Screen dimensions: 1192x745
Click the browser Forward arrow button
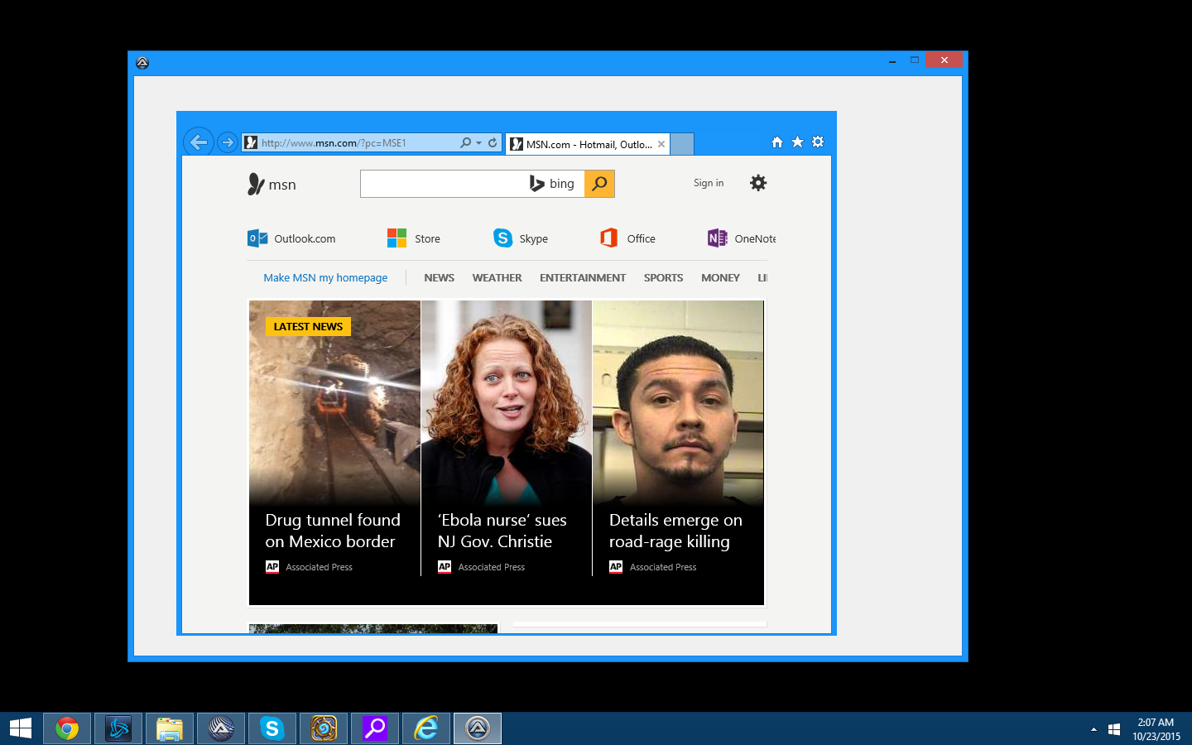coord(228,142)
